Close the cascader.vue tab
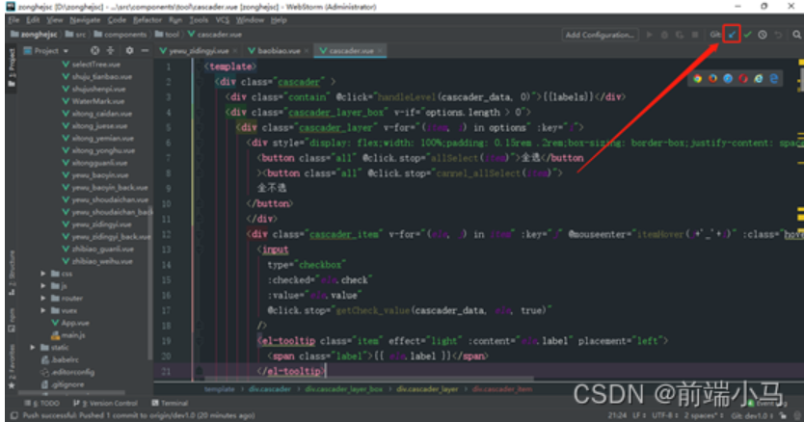 coord(380,51)
